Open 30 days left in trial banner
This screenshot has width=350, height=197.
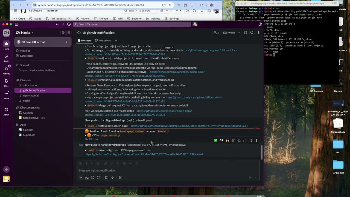click(x=43, y=42)
